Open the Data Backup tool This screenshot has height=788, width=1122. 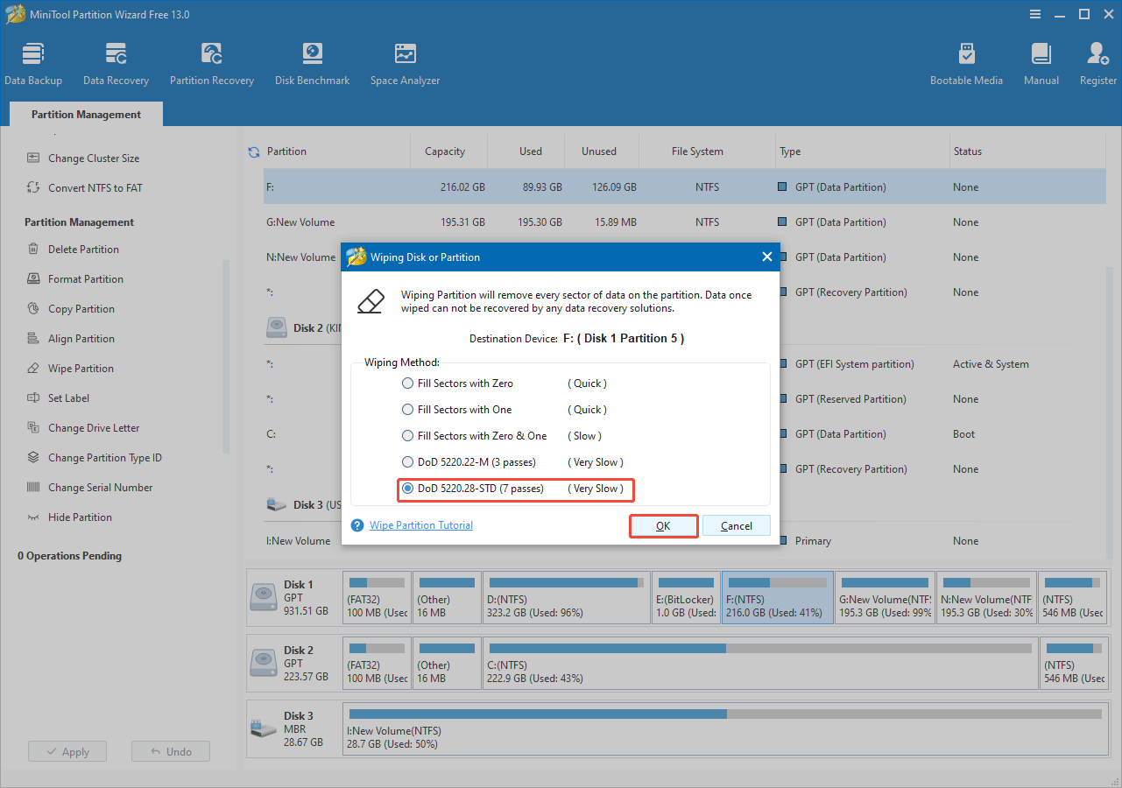33,61
